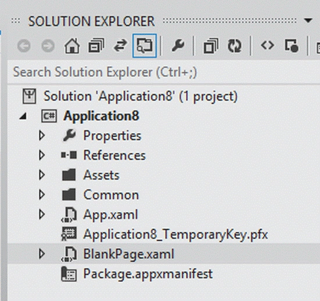Collapse the Application8 project node
The image size is (320, 301).
click(x=23, y=116)
